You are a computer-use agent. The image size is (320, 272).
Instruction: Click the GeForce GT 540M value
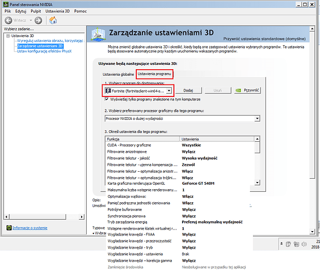(198, 184)
